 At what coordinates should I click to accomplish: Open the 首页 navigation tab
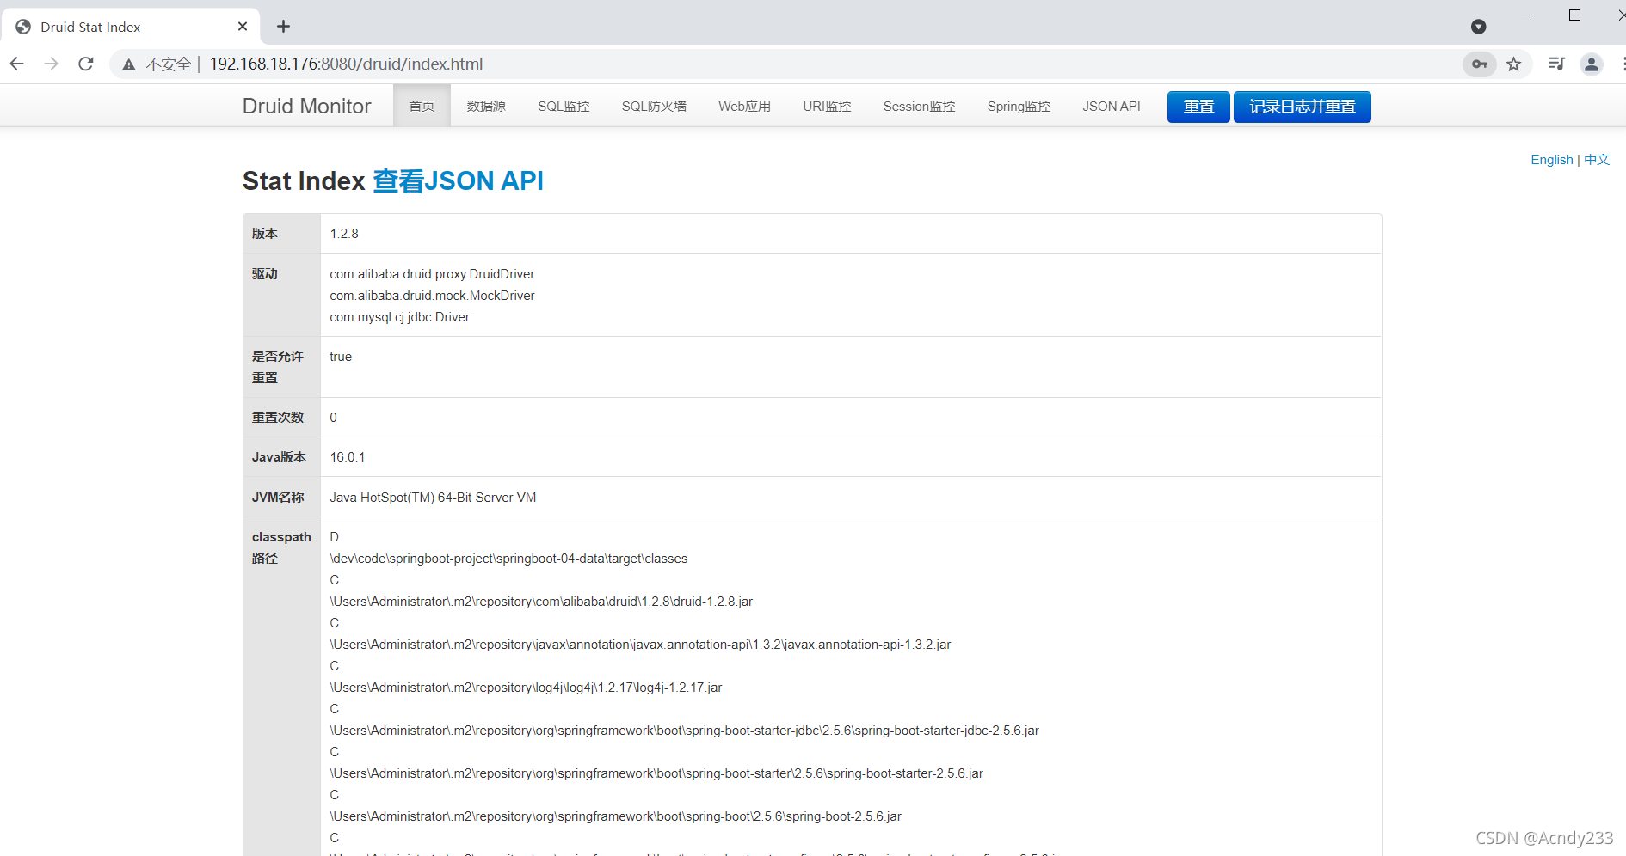click(422, 106)
